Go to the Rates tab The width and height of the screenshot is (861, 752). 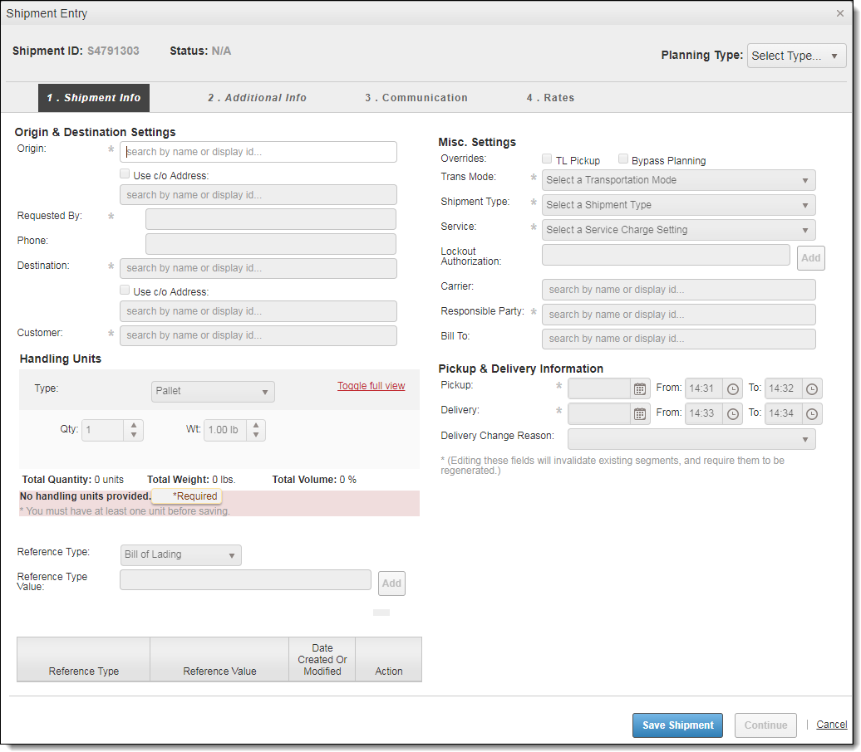coord(550,98)
